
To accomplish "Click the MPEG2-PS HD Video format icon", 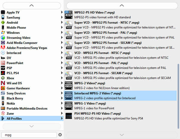I will pos(69,15).
